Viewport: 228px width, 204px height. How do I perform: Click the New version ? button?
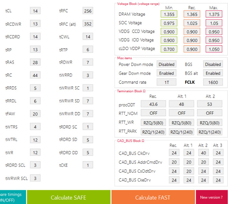tap(211, 197)
